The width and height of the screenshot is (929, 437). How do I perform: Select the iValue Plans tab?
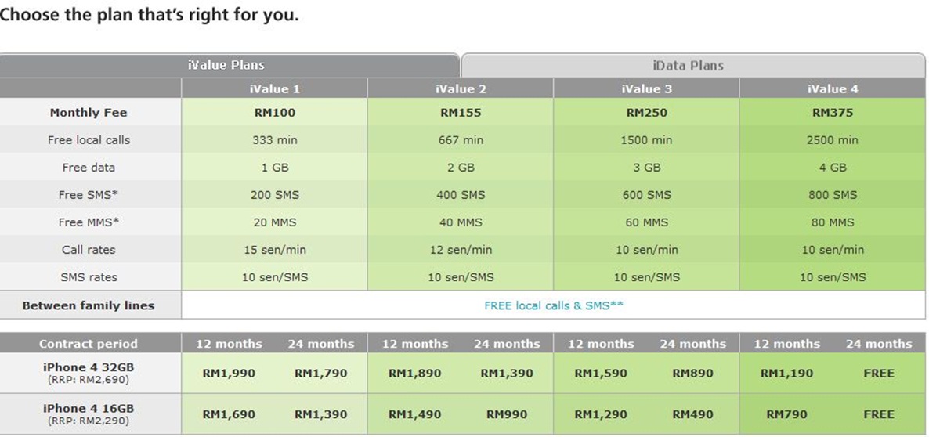click(x=229, y=65)
